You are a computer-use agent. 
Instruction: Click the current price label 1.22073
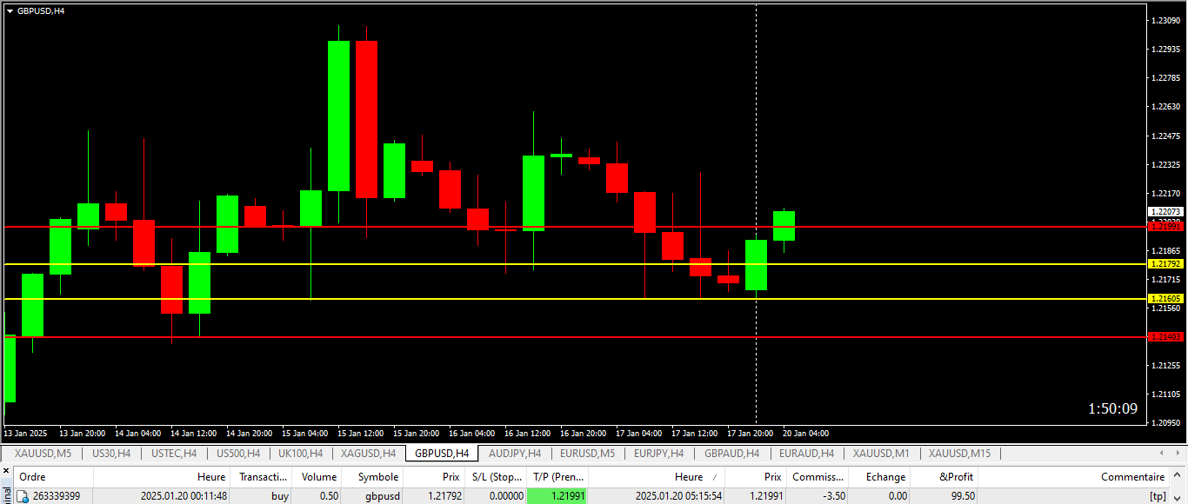coord(1165,211)
